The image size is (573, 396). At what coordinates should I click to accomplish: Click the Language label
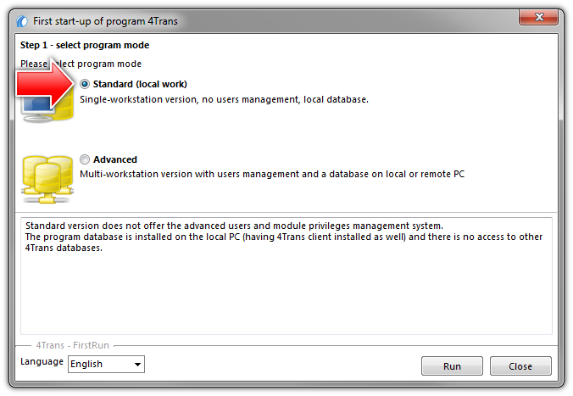[x=42, y=361]
